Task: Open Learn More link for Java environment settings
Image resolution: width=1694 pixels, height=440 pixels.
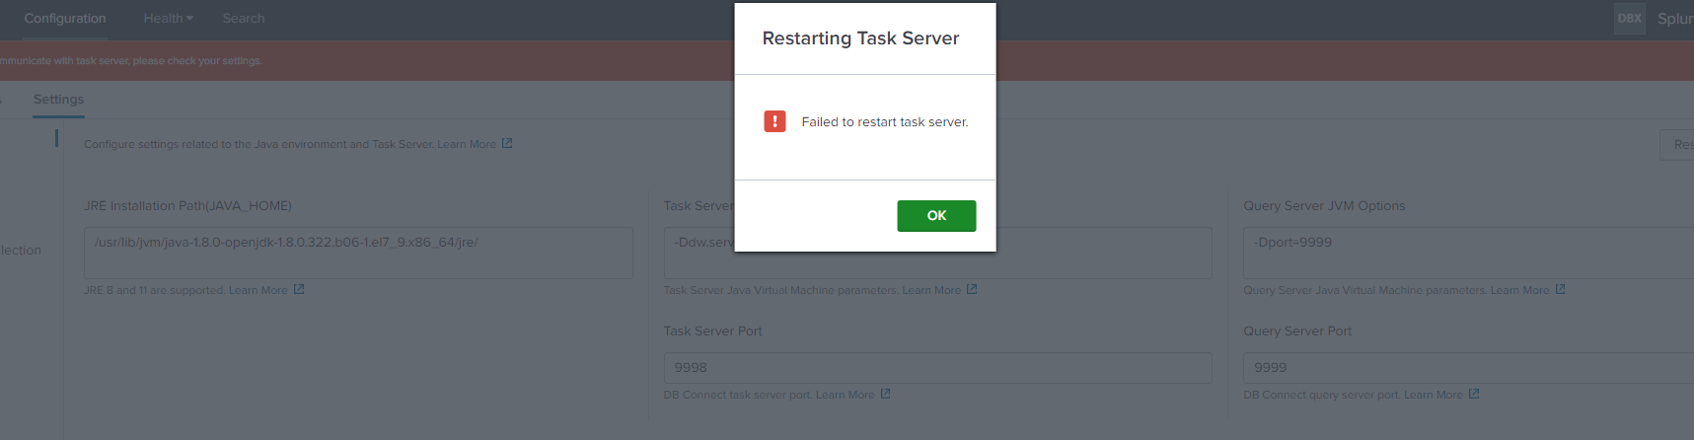Action: pyautogui.click(x=467, y=144)
